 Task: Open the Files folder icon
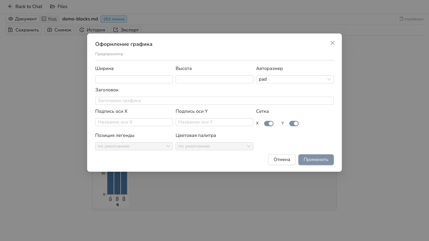[53, 6]
